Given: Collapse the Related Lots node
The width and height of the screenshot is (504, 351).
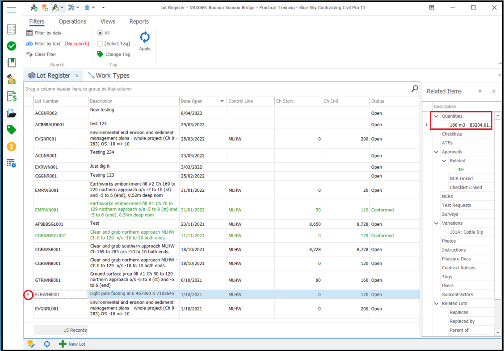Looking at the screenshot, I should tap(436, 304).
